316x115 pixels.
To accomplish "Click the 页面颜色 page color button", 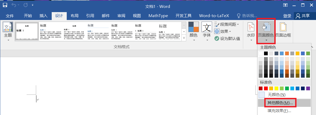I will tap(266, 32).
